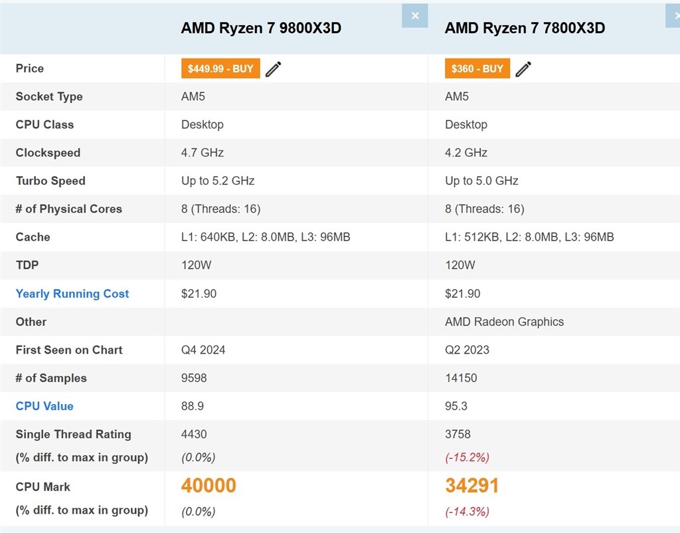Click the edit price icon for Ryzen 7 7800X3D
Viewport: 680px width, 533px height.
tap(523, 68)
